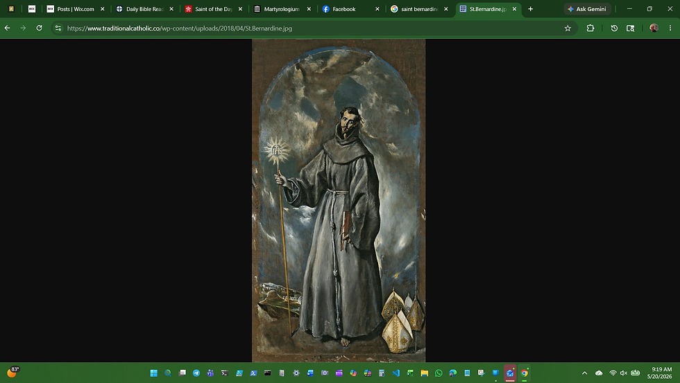This screenshot has width=680, height=383.
Task: Open site information icon beside the URL
Action: pyautogui.click(x=58, y=28)
